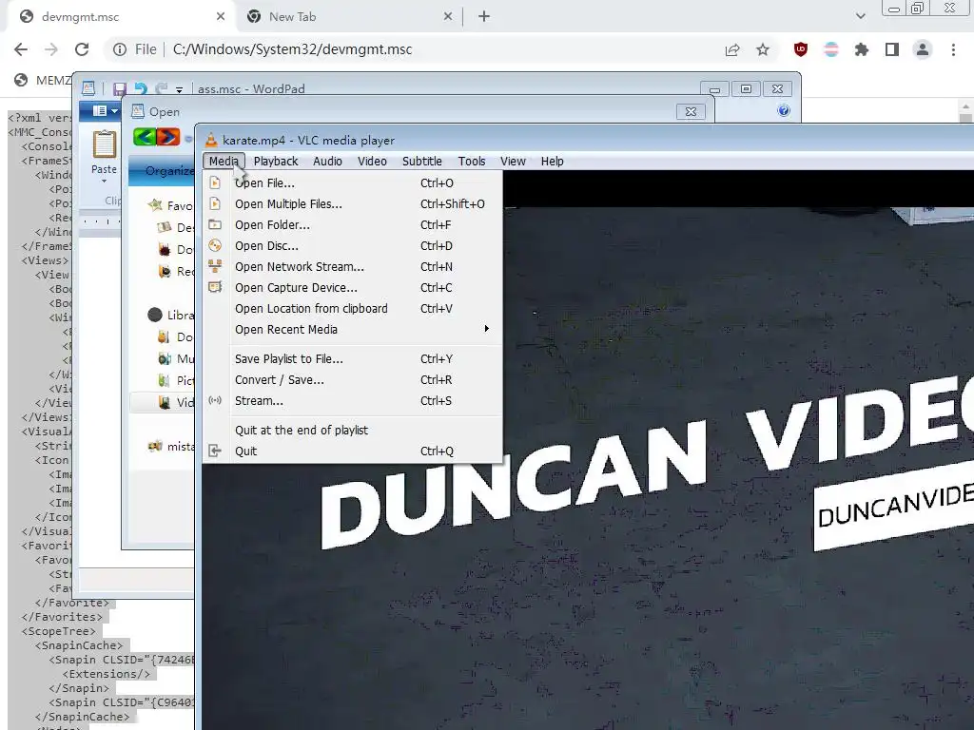974x730 pixels.
Task: Go back in Chrome
Action: [x=21, y=49]
